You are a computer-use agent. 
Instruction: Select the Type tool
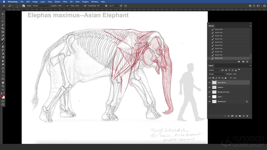(x=3, y=72)
